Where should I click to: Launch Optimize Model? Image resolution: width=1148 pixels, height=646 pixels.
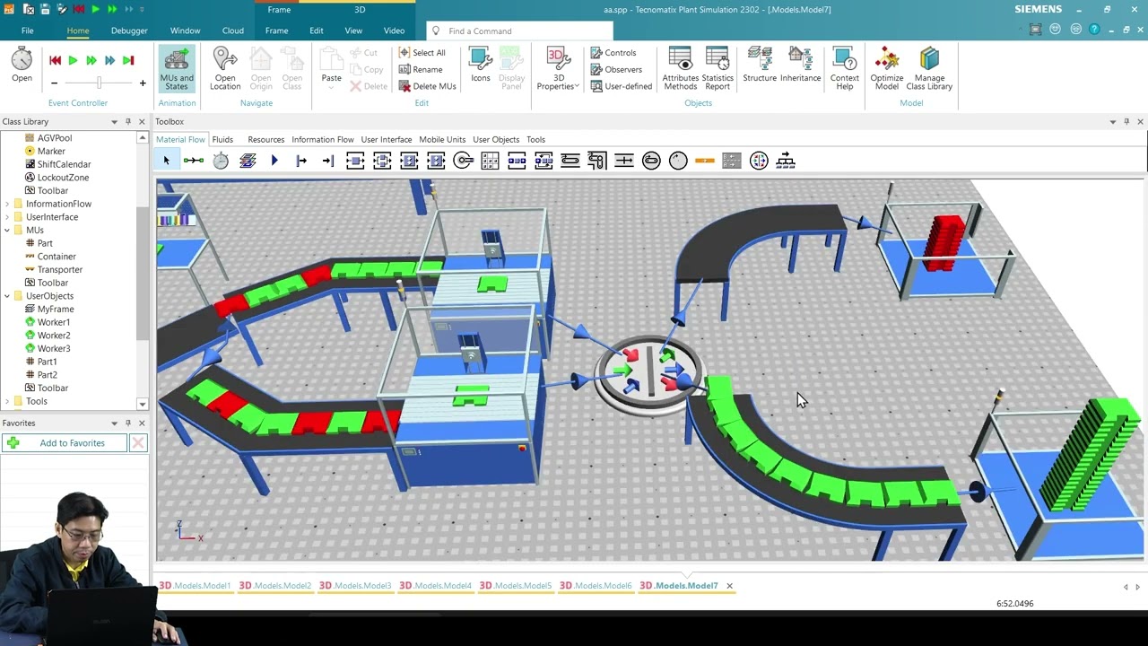[887, 68]
